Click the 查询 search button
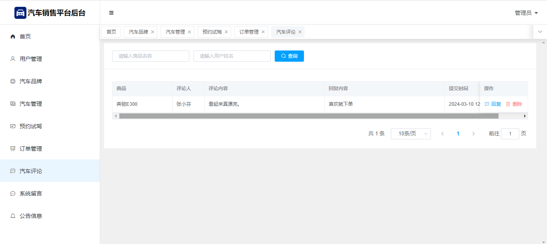The width and height of the screenshot is (547, 244). 289,56
